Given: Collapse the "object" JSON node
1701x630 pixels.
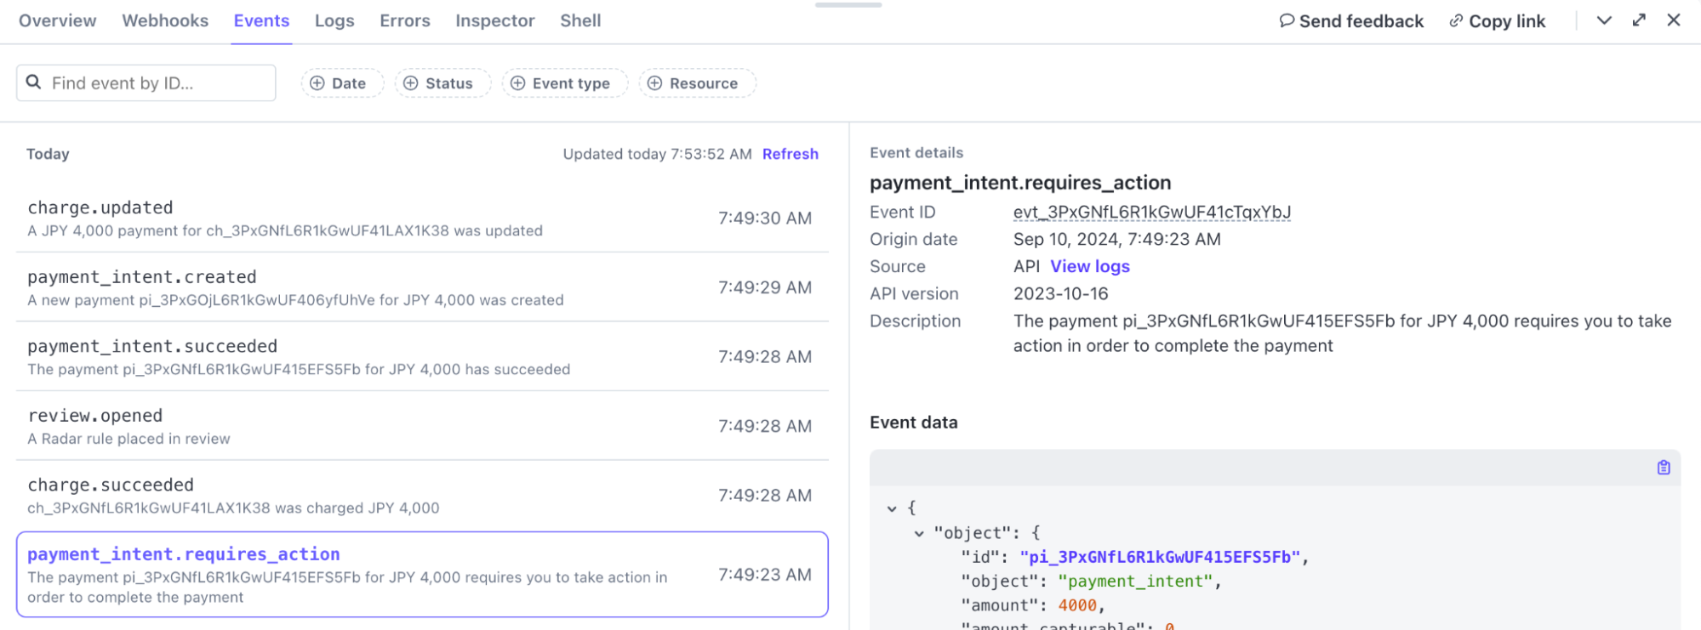Looking at the screenshot, I should [x=919, y=533].
